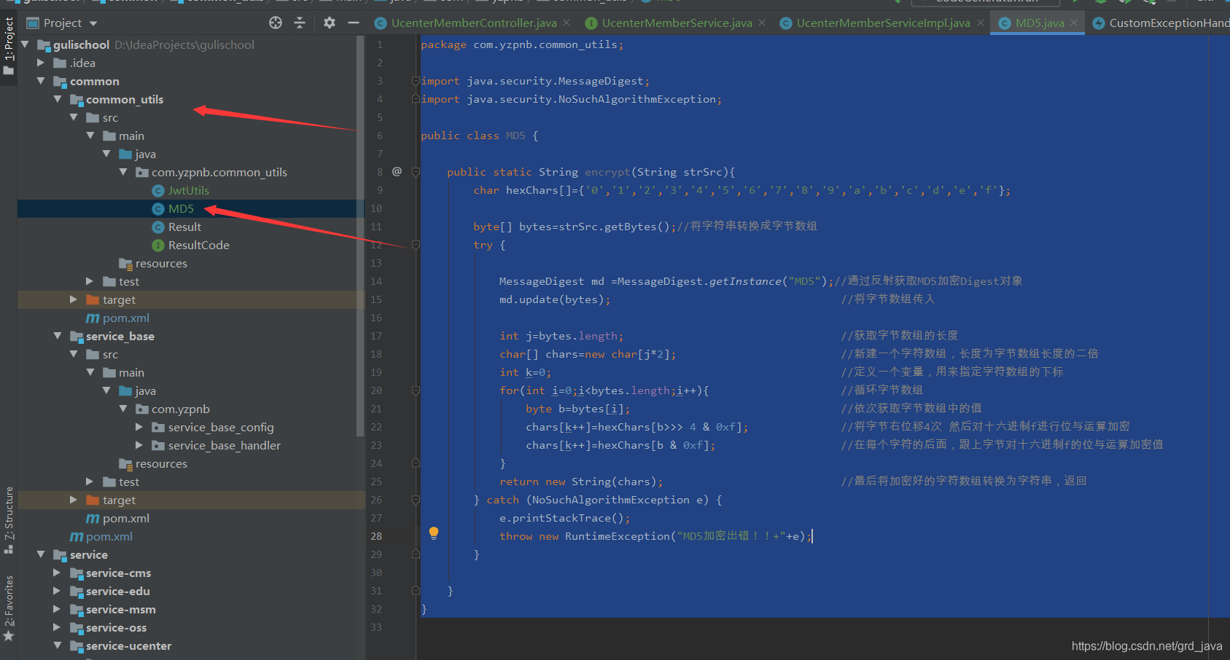
Task: Click the locate/scroll from source icon
Action: 276,23
